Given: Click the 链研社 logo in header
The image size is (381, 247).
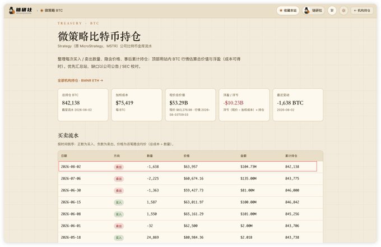Looking at the screenshot, I should point(20,11).
